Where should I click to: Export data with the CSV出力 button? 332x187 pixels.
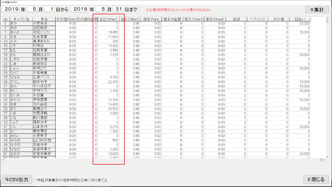pos(17,179)
